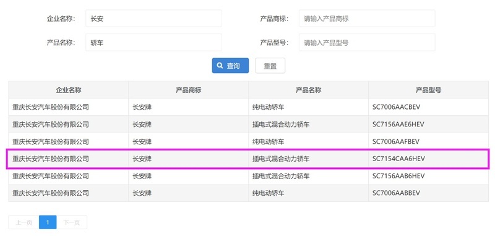Click the 重置 reset button
495x236 pixels.
click(x=270, y=66)
